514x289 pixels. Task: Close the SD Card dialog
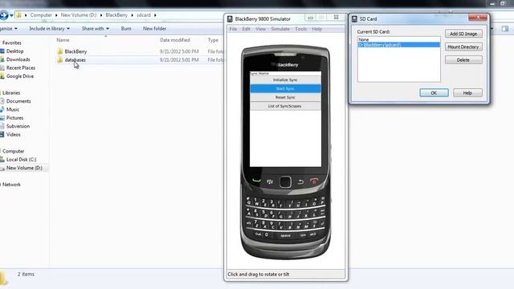point(478,17)
